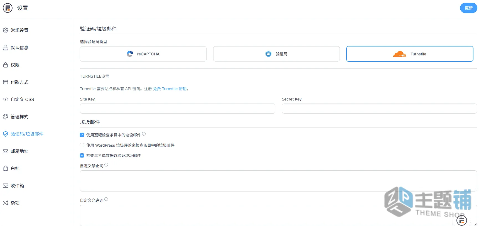479x226 pixels.
Task: Open 收件箱 menu item
Action: point(17,186)
